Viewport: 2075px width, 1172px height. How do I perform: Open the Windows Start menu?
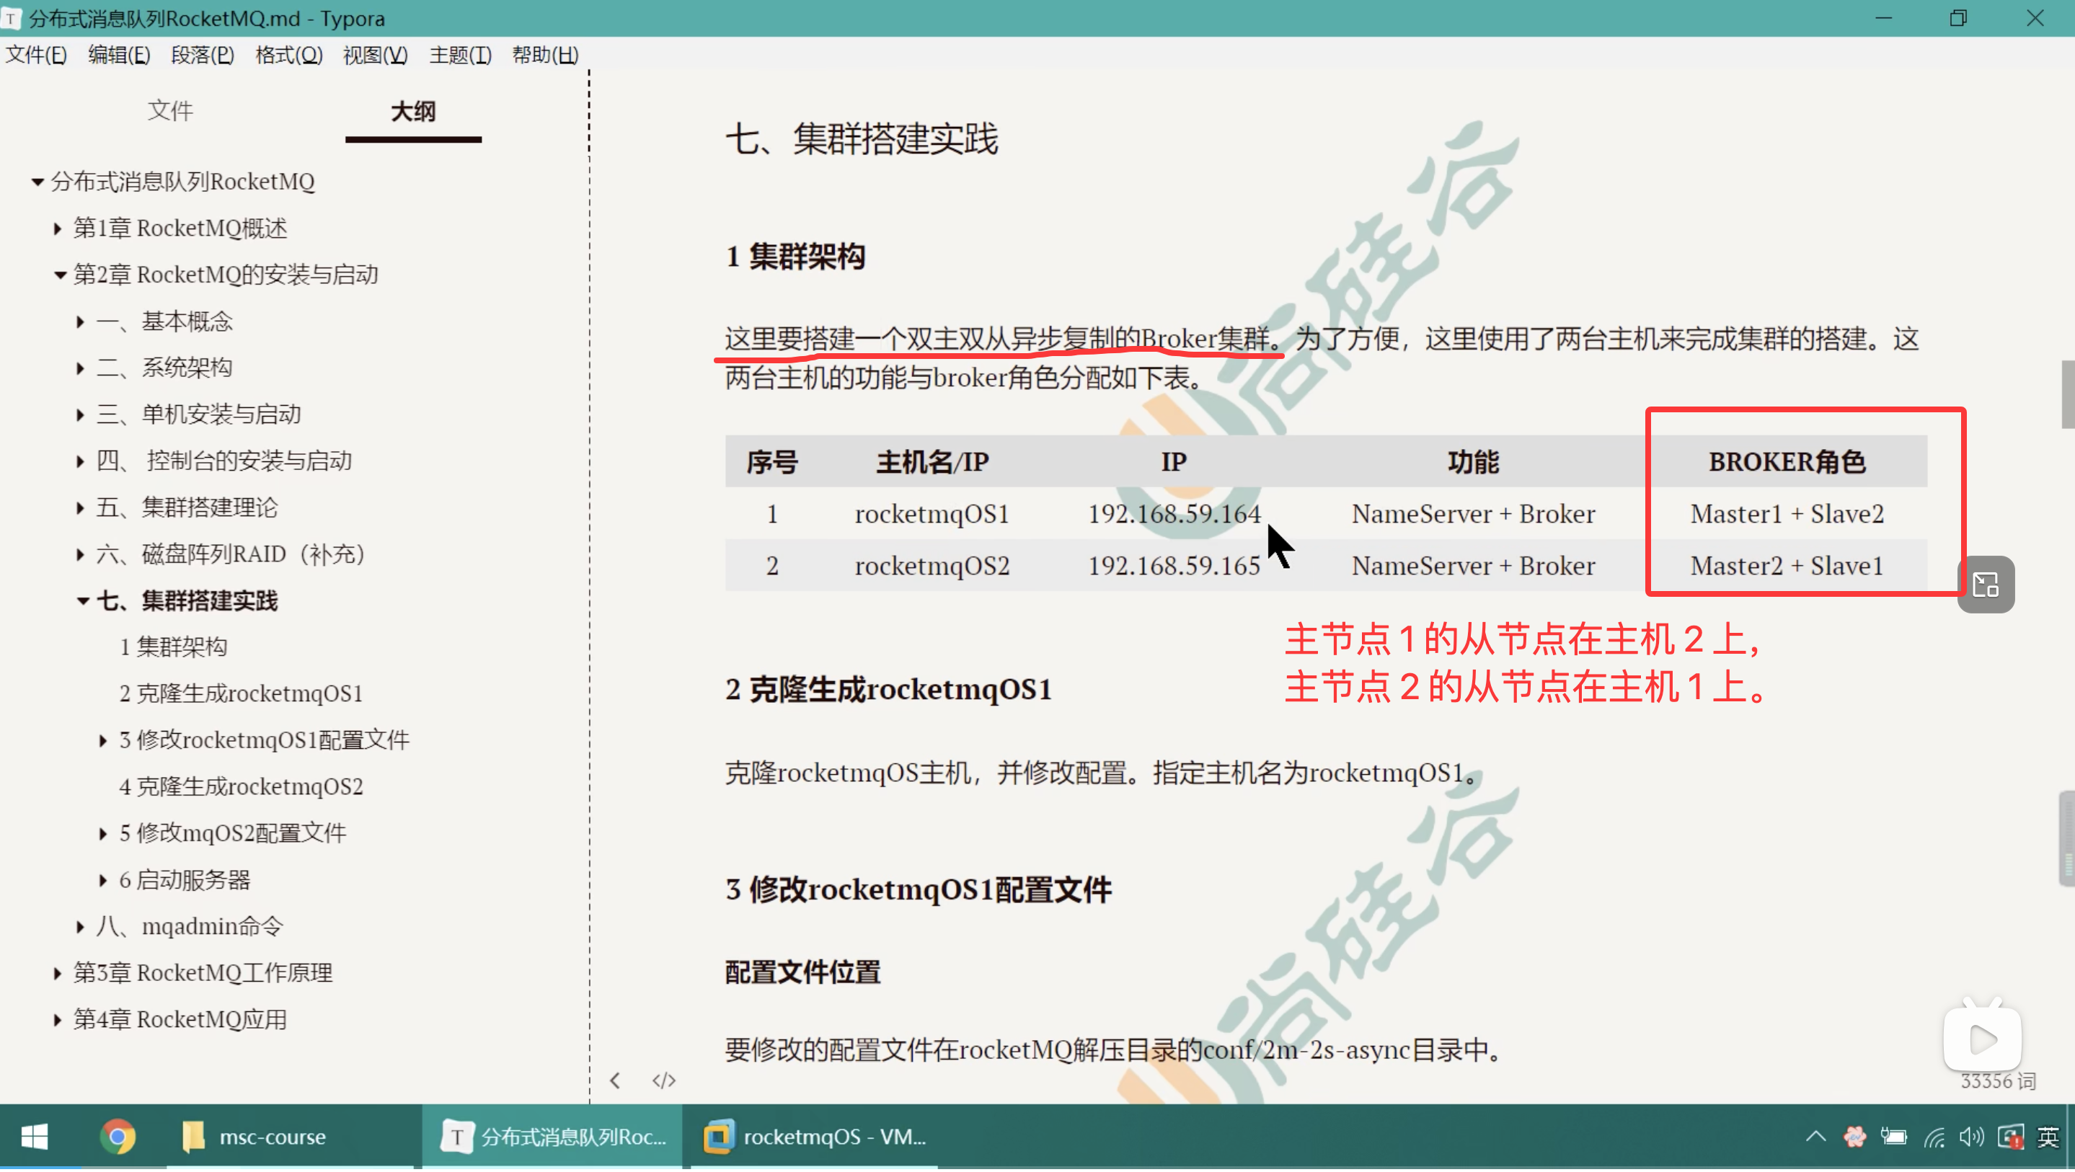tap(34, 1137)
